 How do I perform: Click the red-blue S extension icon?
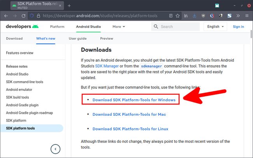(212, 16)
